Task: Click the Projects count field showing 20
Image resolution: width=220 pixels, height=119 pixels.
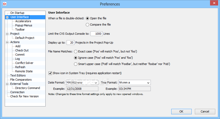Action: coord(71,43)
